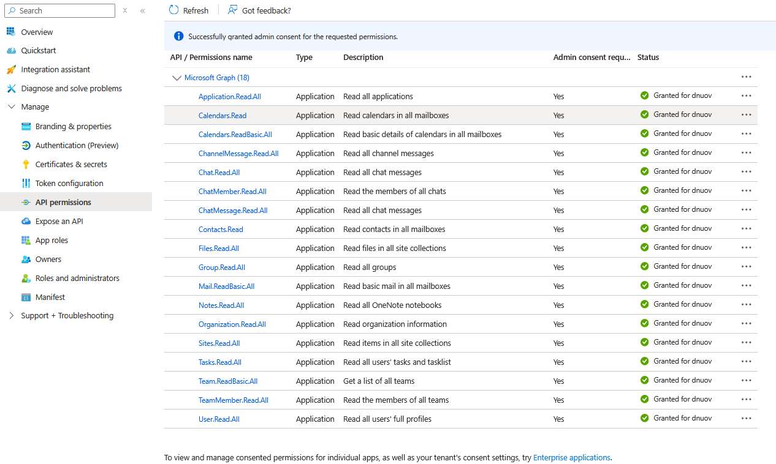This screenshot has height=464, width=776.
Task: Open the Got feedback option
Action: point(233,10)
